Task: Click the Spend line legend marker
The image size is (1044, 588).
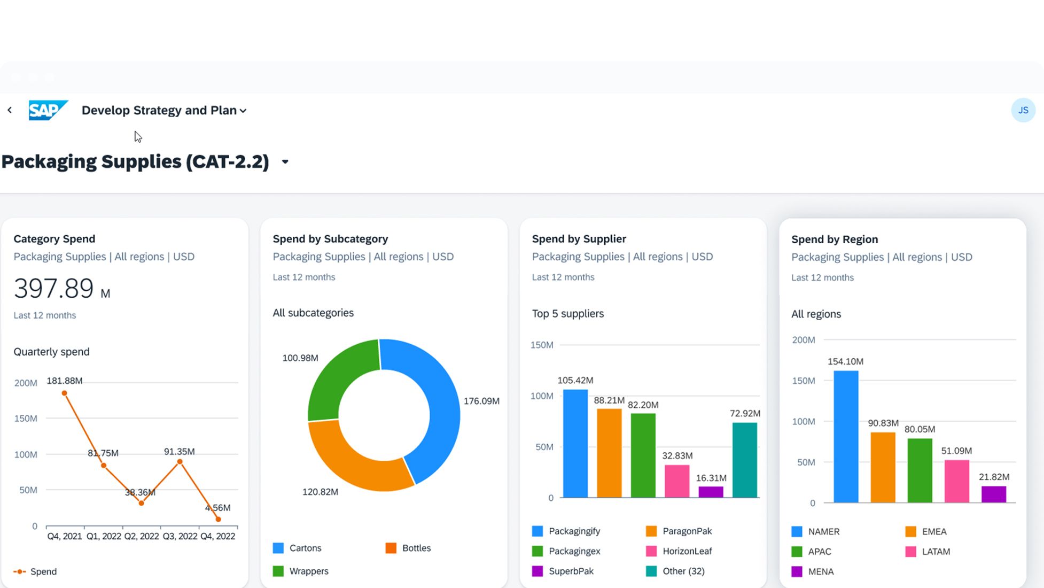Action: click(20, 571)
